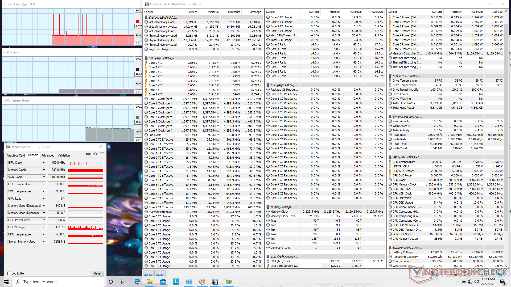This screenshot has height=287, width=511.
Task: Click red color swatch on Core 0 Clock graph
Action: coord(137,21)
